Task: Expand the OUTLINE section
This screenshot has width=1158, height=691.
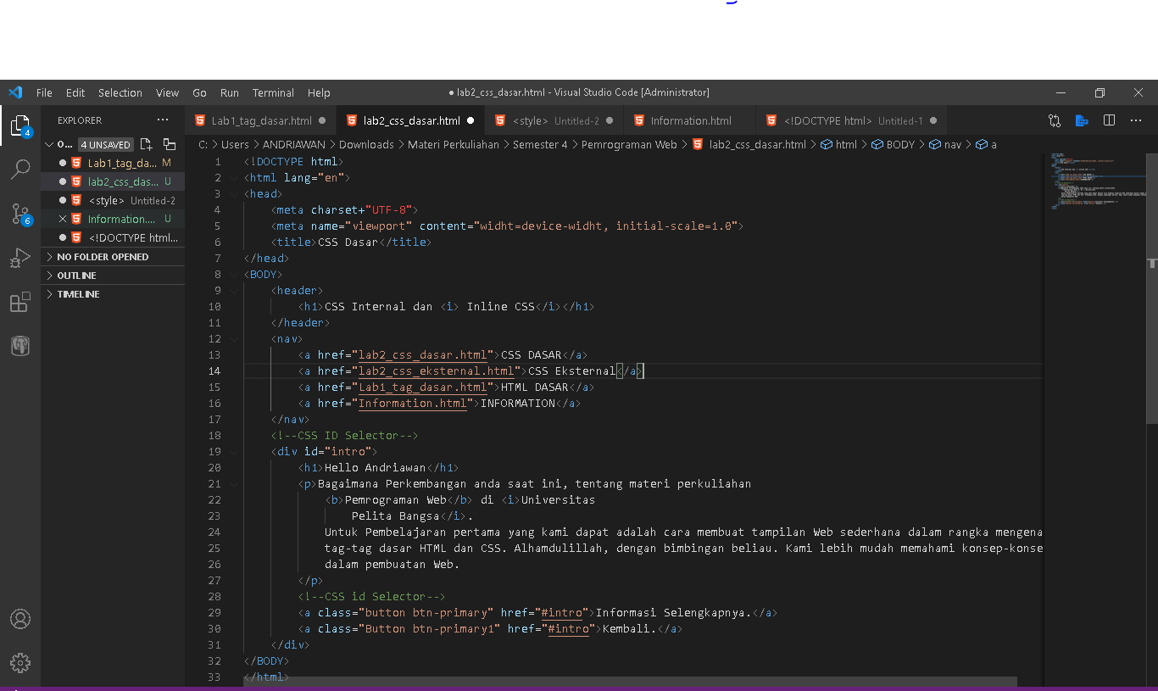Action: 75,275
